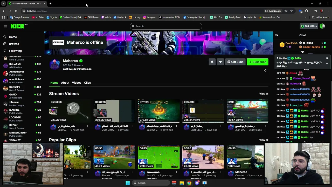332x187 pixels.
Task: Open the Home sidebar item
Action: [13, 37]
